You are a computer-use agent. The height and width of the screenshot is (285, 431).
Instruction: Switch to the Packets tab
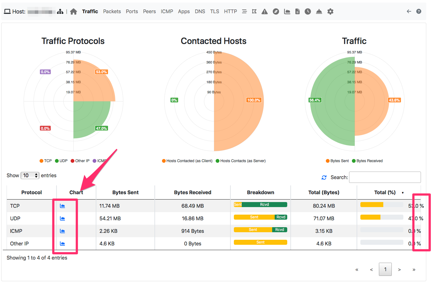(x=112, y=11)
